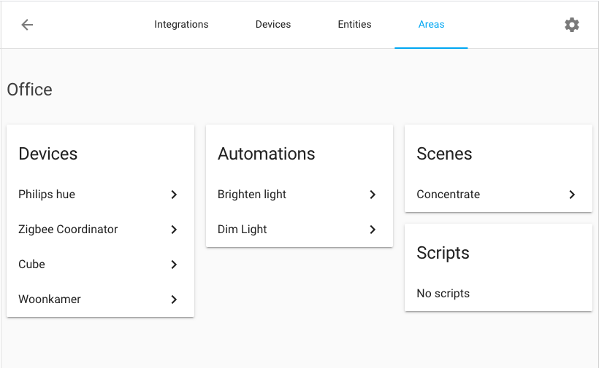Go to the Entities tab

(354, 25)
